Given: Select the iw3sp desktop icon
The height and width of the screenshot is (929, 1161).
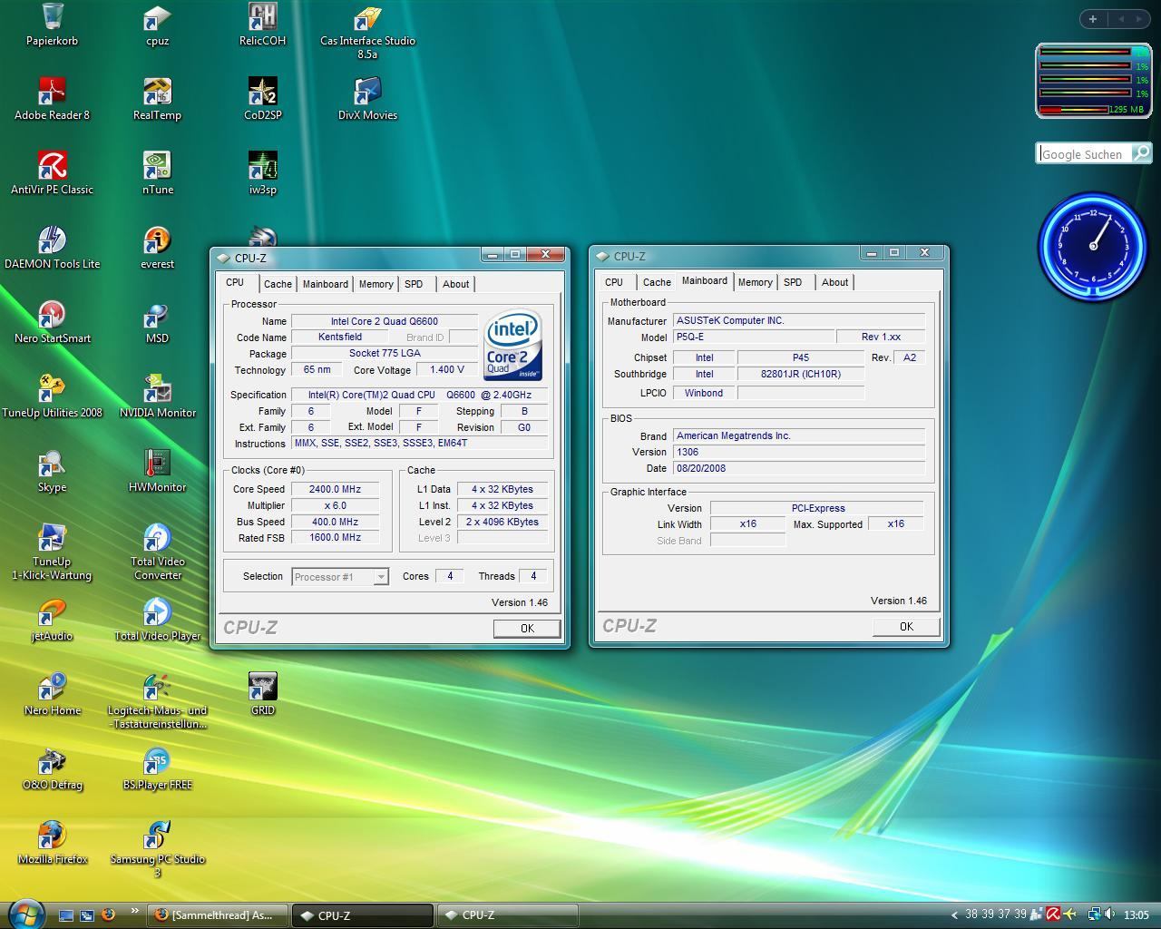Looking at the screenshot, I should tap(262, 173).
